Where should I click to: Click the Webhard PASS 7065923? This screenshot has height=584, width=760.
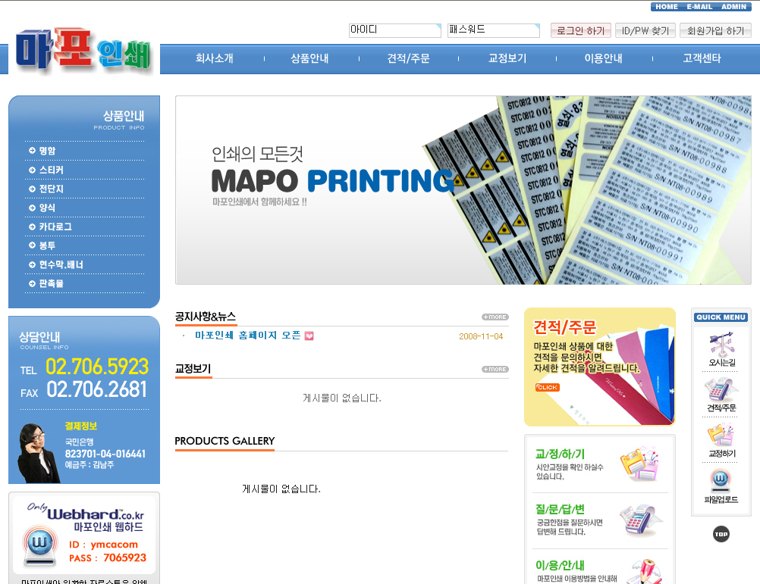pyautogui.click(x=124, y=558)
